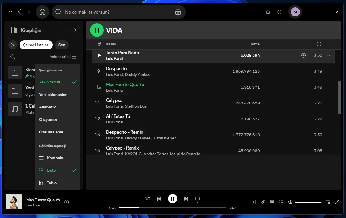Select Calypso track by Stefflon Don

click(x=213, y=103)
